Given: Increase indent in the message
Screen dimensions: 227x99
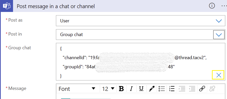Looking at the screenshot, I should 182,89.
